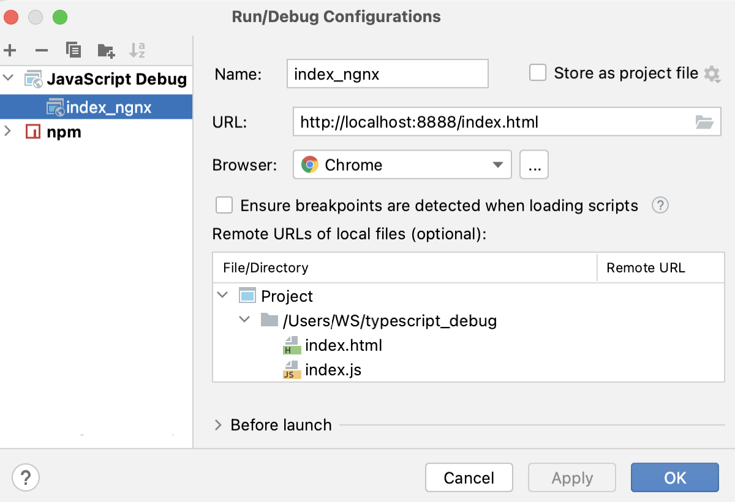735x502 pixels.
Task: Apply the configuration changes
Action: click(571, 478)
